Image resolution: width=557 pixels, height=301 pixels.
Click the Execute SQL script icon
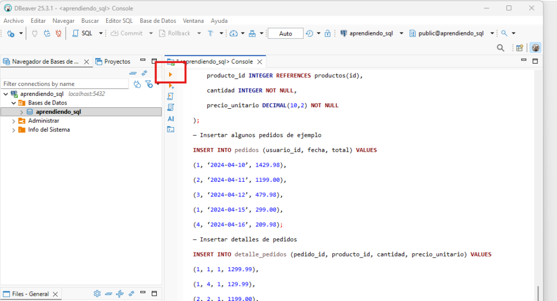tap(171, 96)
